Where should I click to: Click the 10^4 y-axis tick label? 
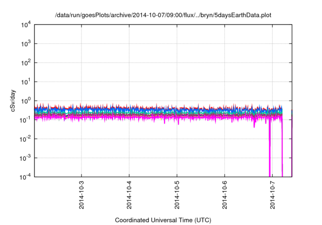(x=26, y=25)
